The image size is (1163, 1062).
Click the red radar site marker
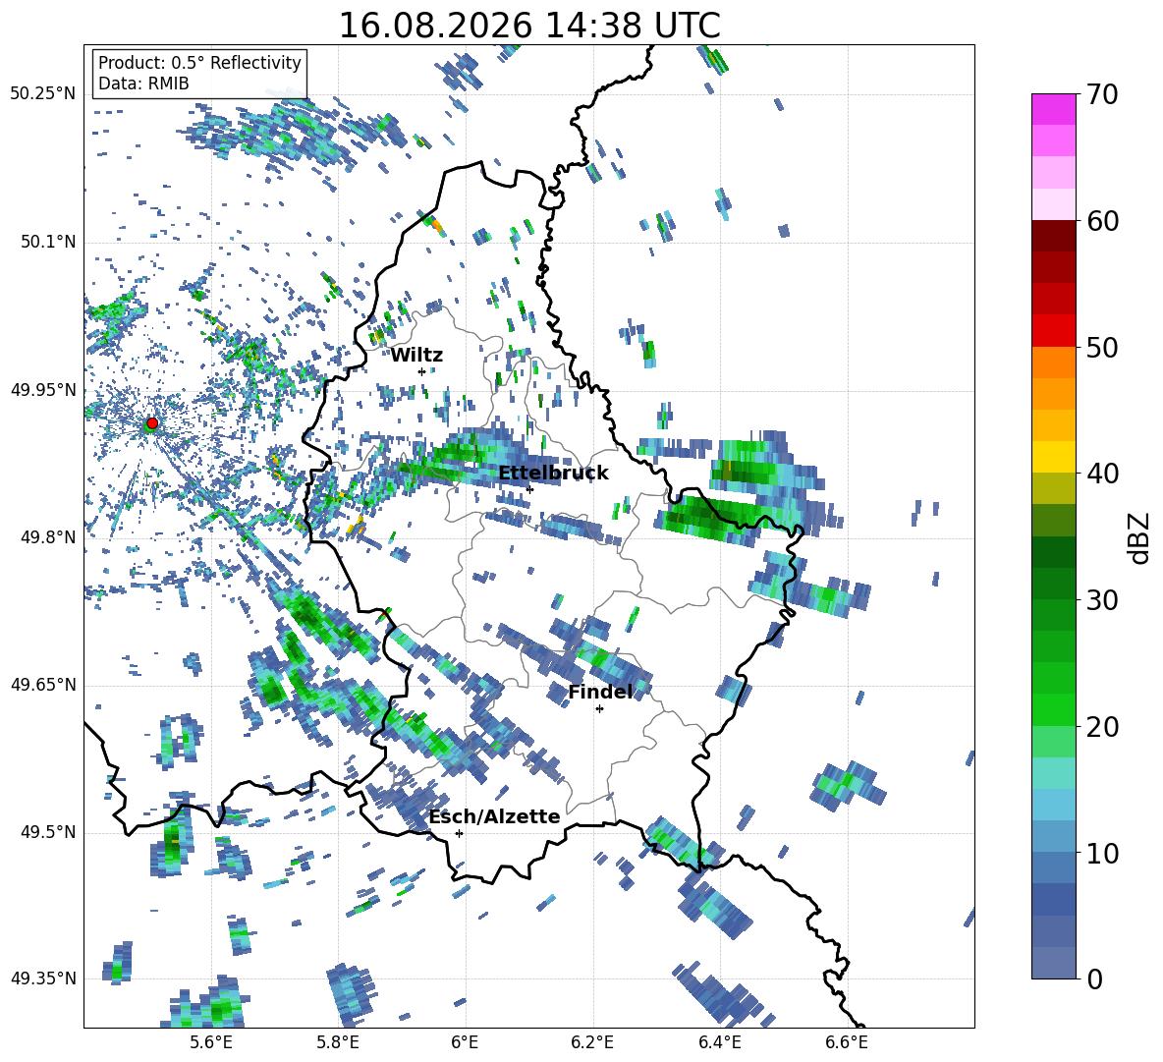152,422
